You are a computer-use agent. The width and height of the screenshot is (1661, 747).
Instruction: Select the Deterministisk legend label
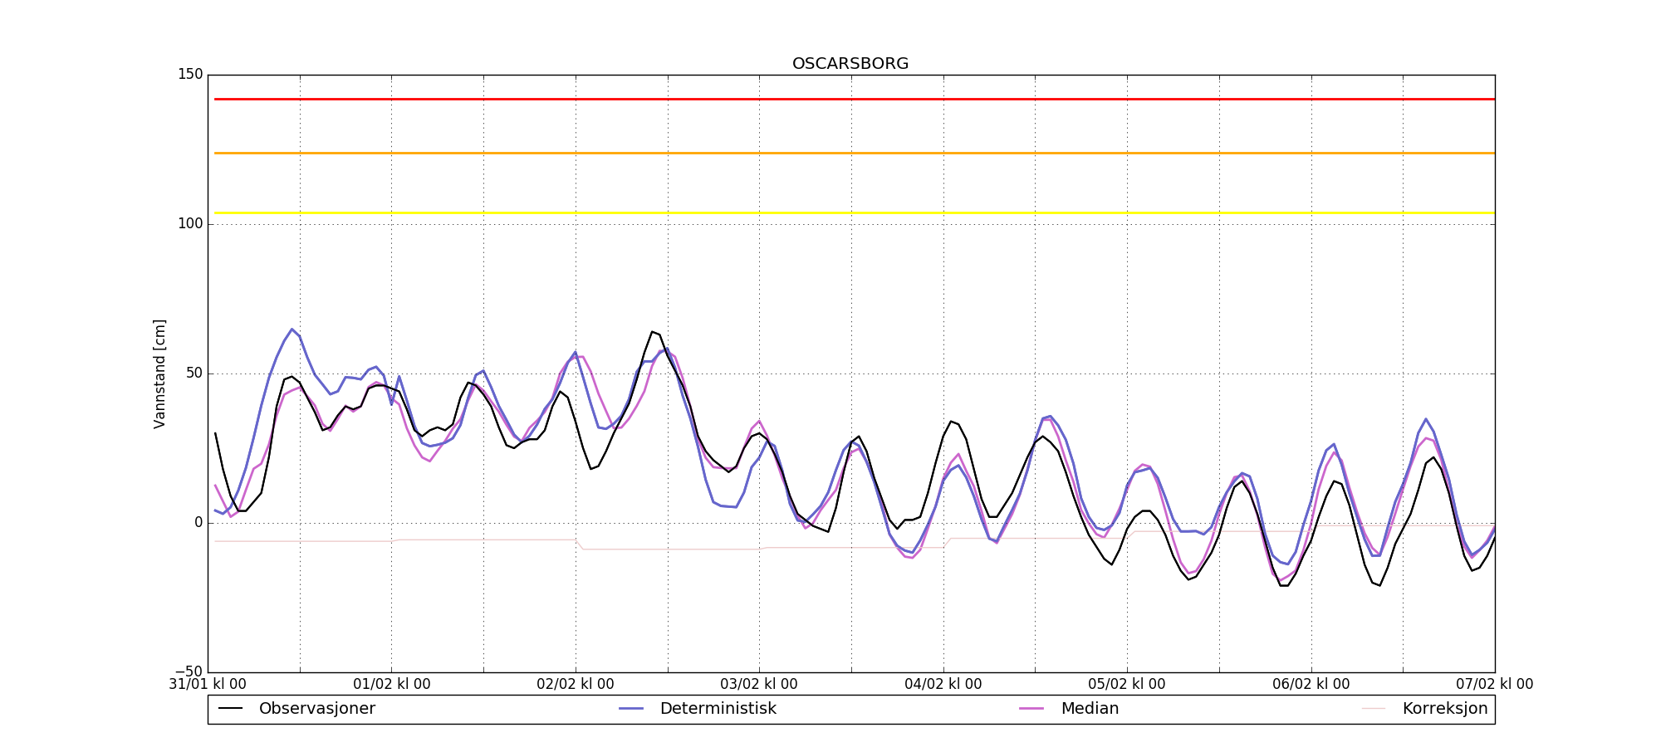[718, 709]
